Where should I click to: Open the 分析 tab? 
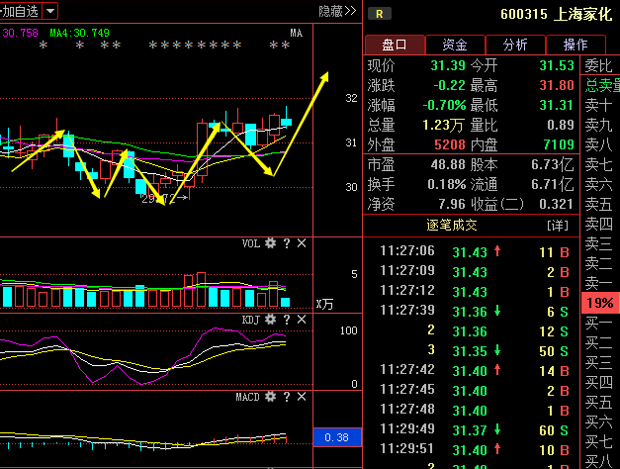(x=515, y=45)
